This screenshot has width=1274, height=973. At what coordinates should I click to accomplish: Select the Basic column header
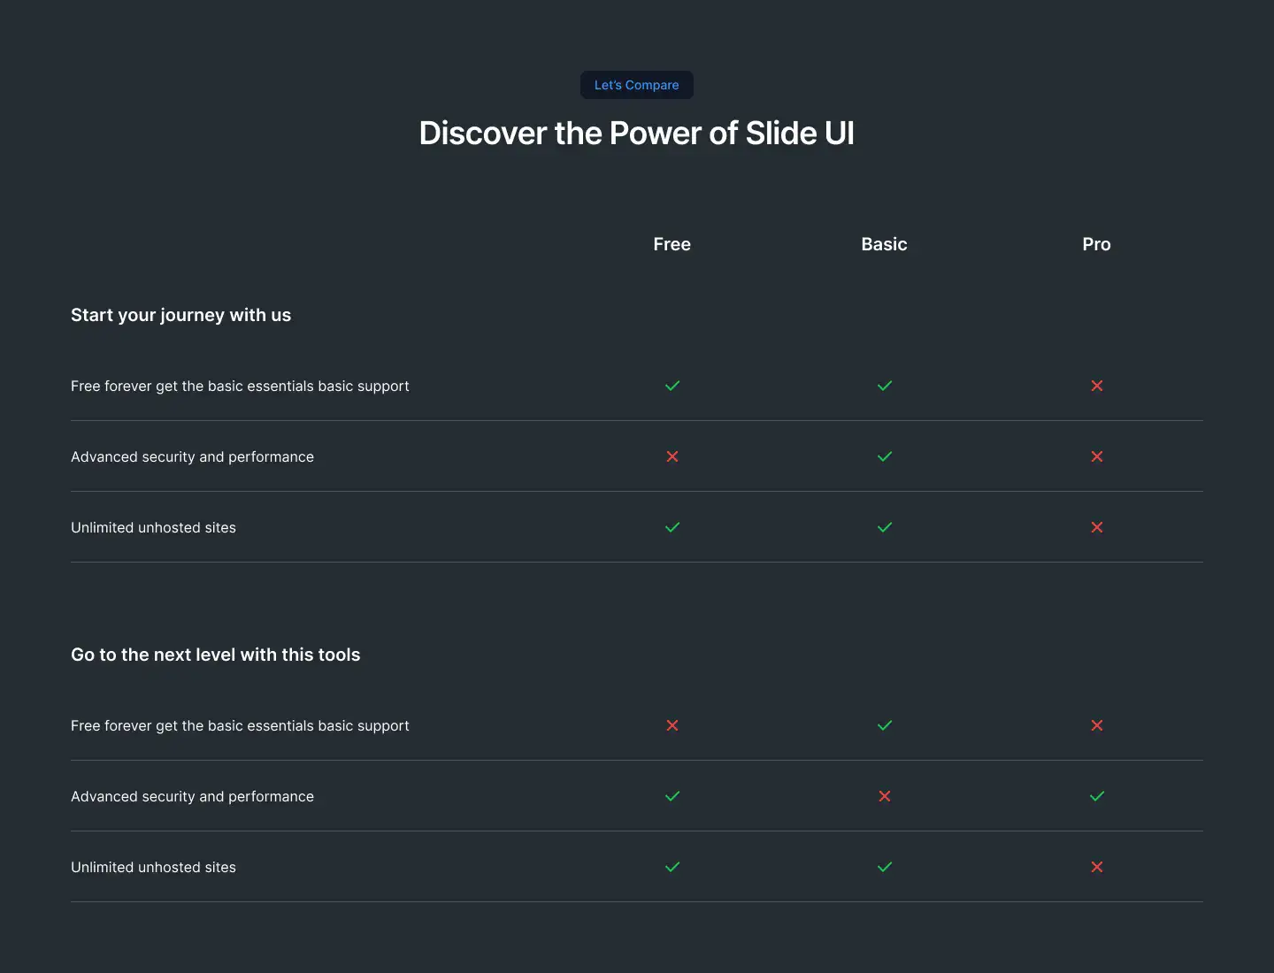(885, 244)
